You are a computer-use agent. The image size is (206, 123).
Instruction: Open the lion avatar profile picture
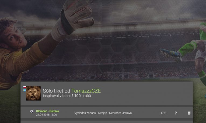click(33, 93)
